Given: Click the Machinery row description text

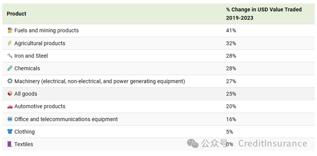Looking at the screenshot, I should tap(100, 81).
